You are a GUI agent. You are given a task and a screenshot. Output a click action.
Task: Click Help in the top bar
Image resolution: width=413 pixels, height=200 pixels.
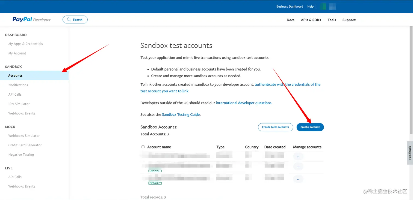click(x=310, y=7)
